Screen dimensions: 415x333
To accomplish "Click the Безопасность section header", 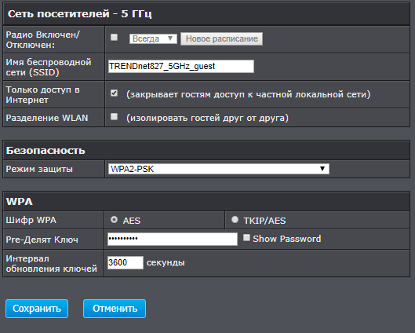I will pyautogui.click(x=206, y=150).
